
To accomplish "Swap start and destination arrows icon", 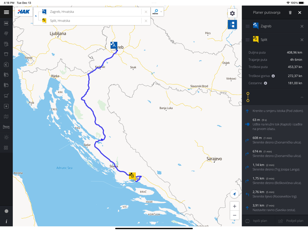I will (x=36, y=16).
